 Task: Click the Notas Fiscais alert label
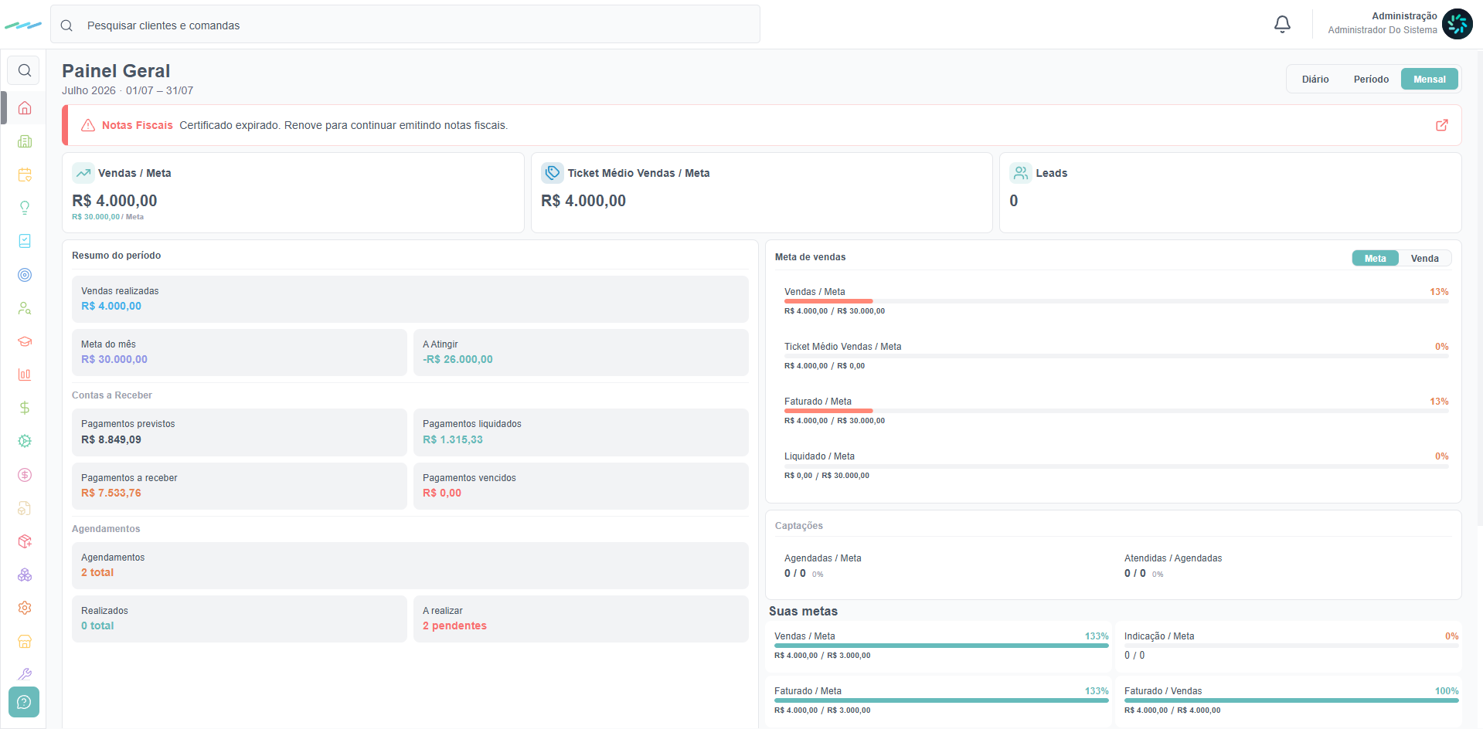tap(138, 125)
